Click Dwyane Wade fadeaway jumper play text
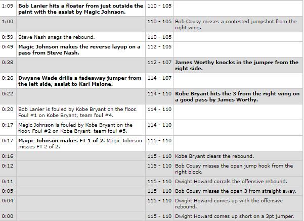Viewport: 304px width, 221px height. pyautogui.click(x=80, y=81)
